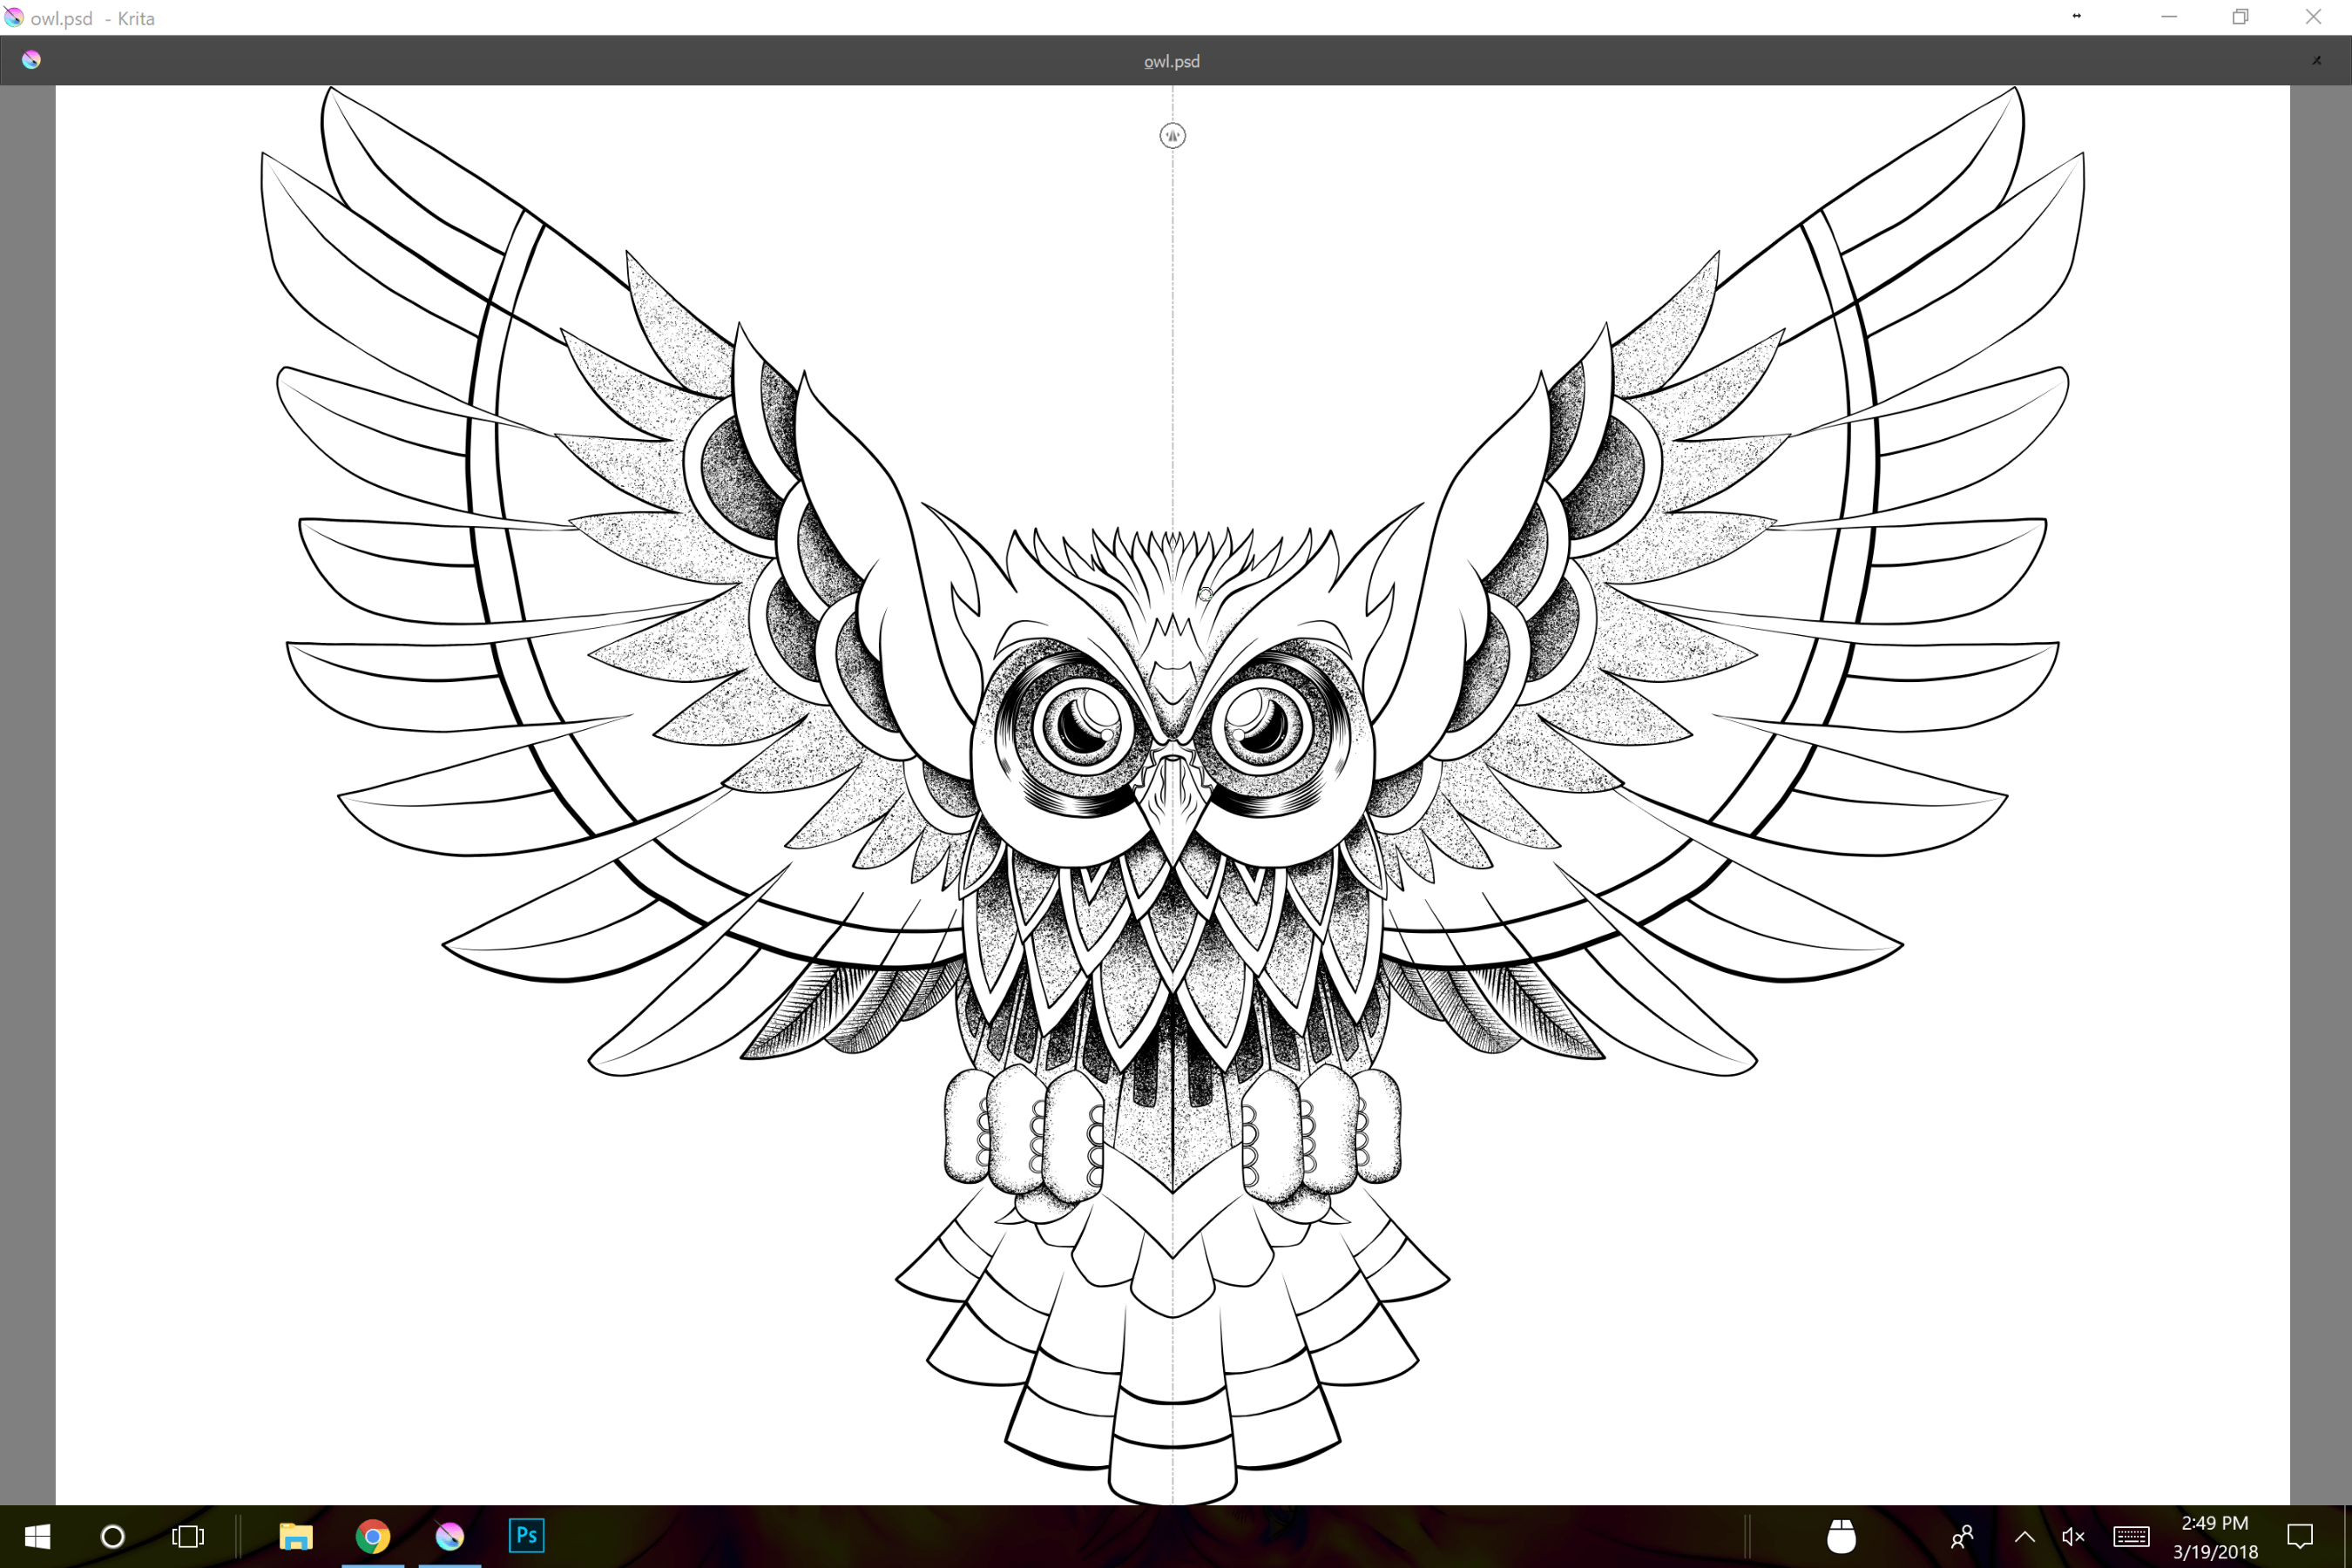Open the taskbar clock and calendar flyout
This screenshot has width=2352, height=1568.
coord(2214,1536)
